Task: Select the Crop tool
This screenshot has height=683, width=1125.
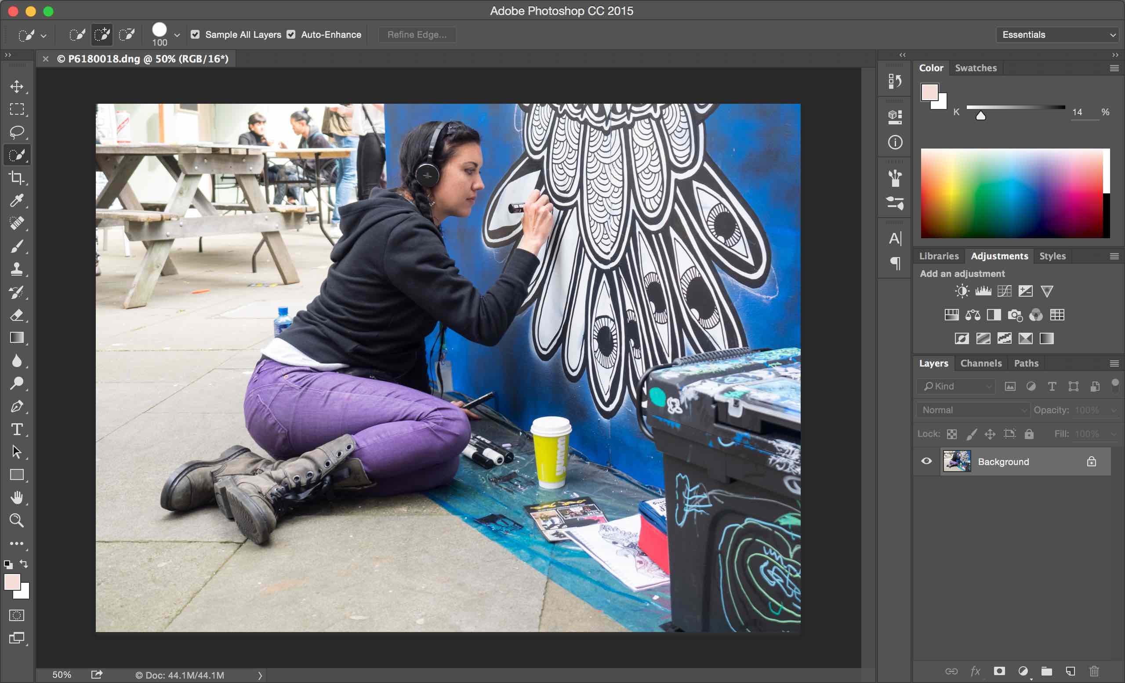Action: click(x=17, y=178)
